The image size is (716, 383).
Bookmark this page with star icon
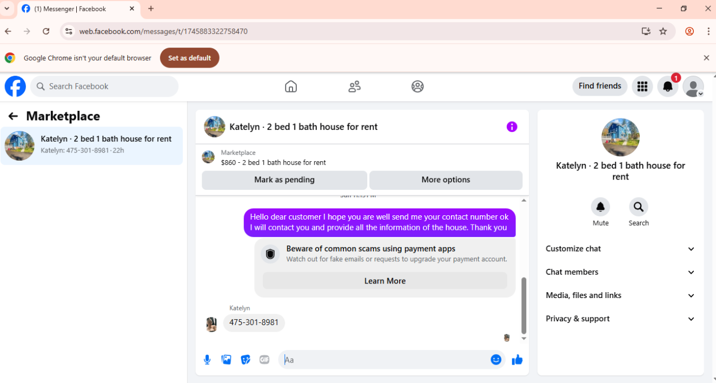(663, 31)
